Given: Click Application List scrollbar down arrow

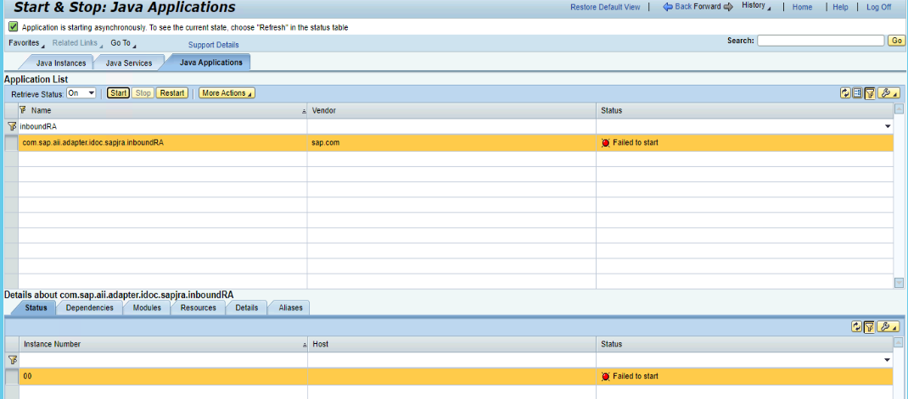Looking at the screenshot, I should tap(899, 283).
